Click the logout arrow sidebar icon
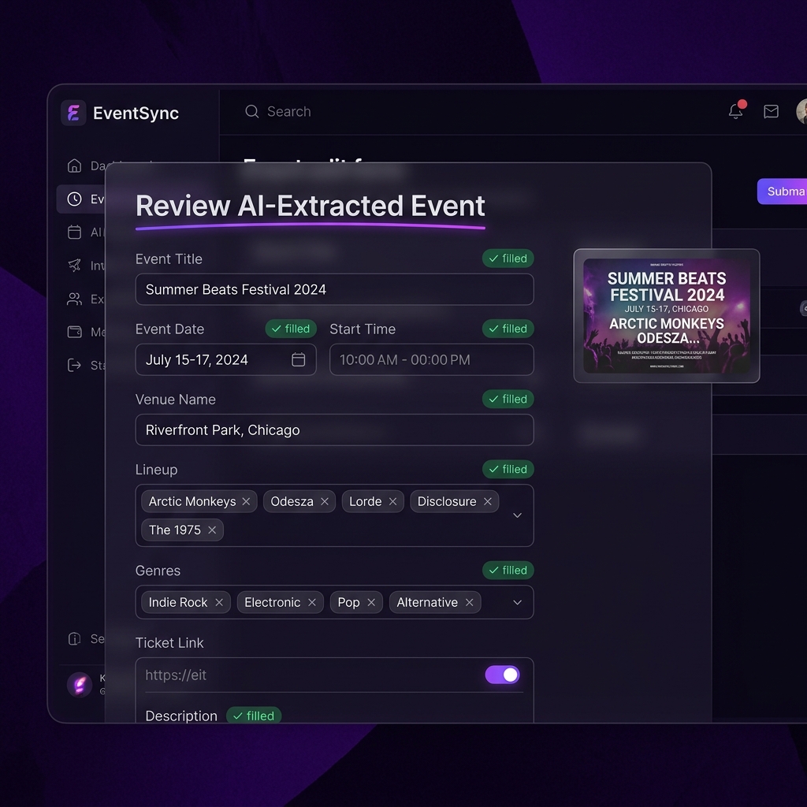This screenshot has width=807, height=807. tap(75, 365)
